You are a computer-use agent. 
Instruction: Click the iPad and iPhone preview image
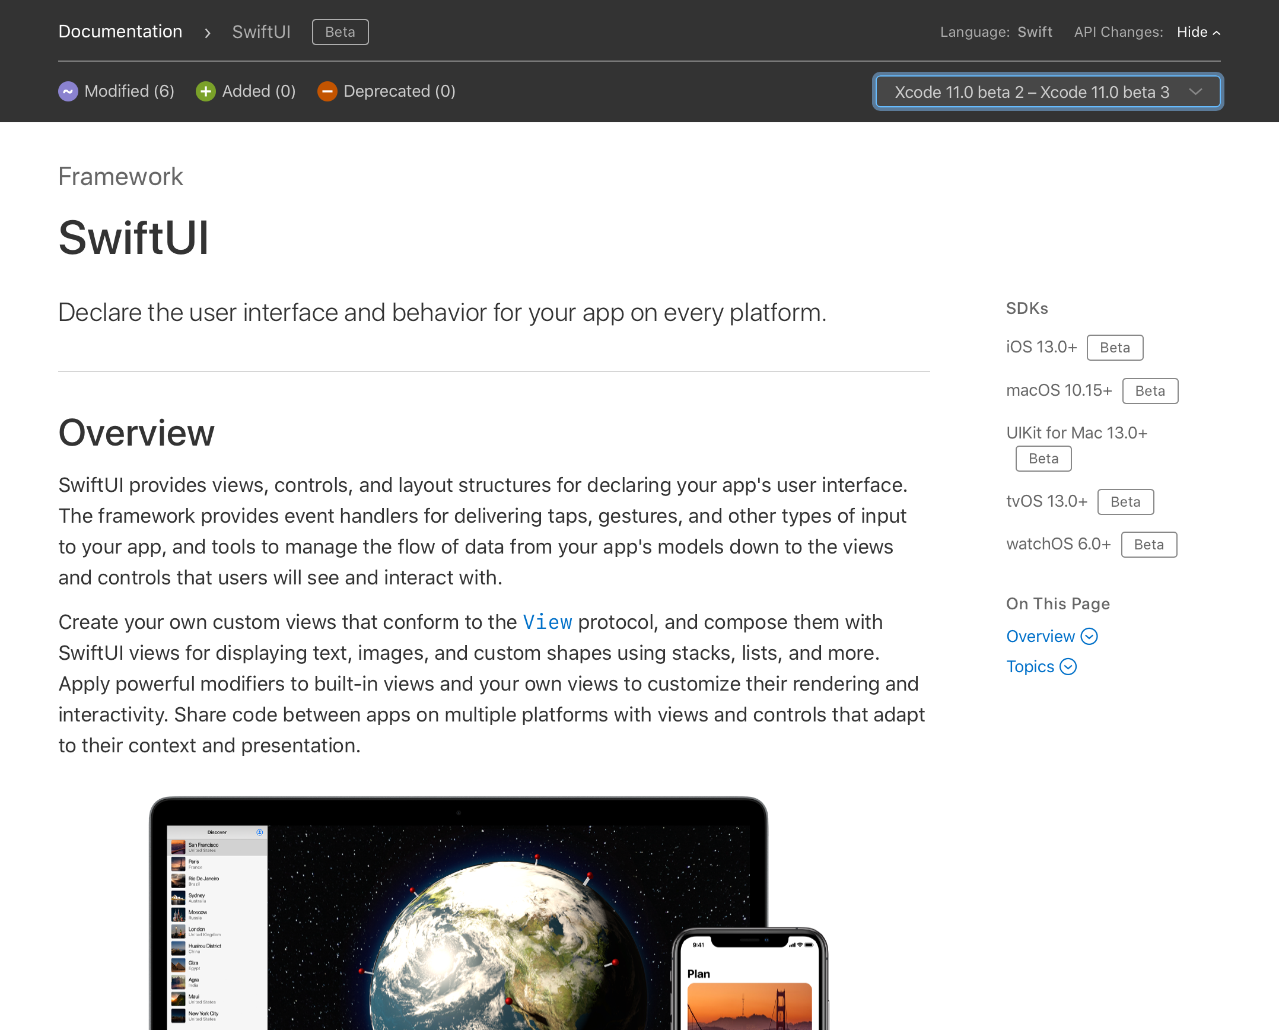(x=488, y=913)
